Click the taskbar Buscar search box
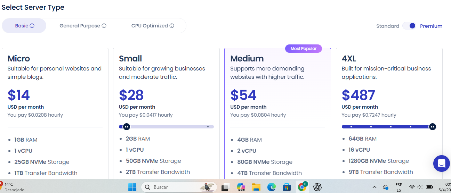The height and width of the screenshot is (193, 451). [x=178, y=187]
